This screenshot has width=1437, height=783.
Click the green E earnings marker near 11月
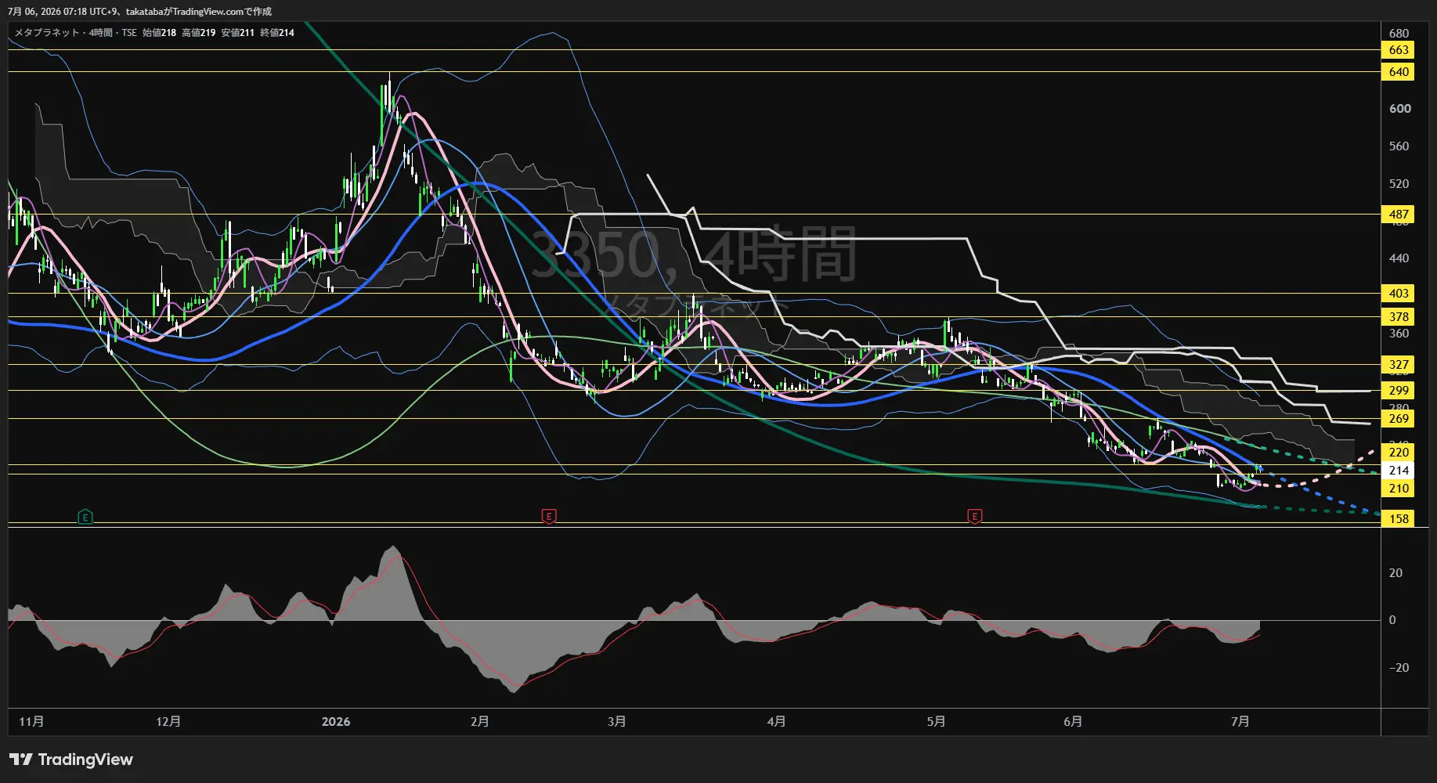pyautogui.click(x=85, y=517)
